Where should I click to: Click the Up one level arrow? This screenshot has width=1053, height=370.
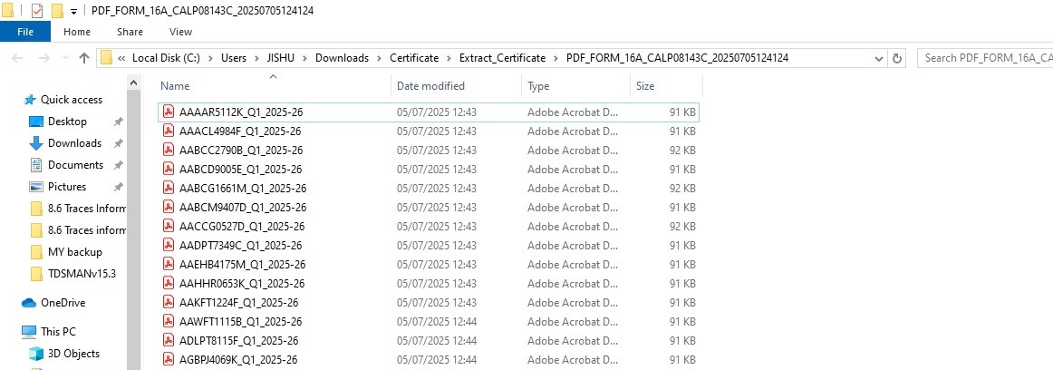(x=84, y=58)
